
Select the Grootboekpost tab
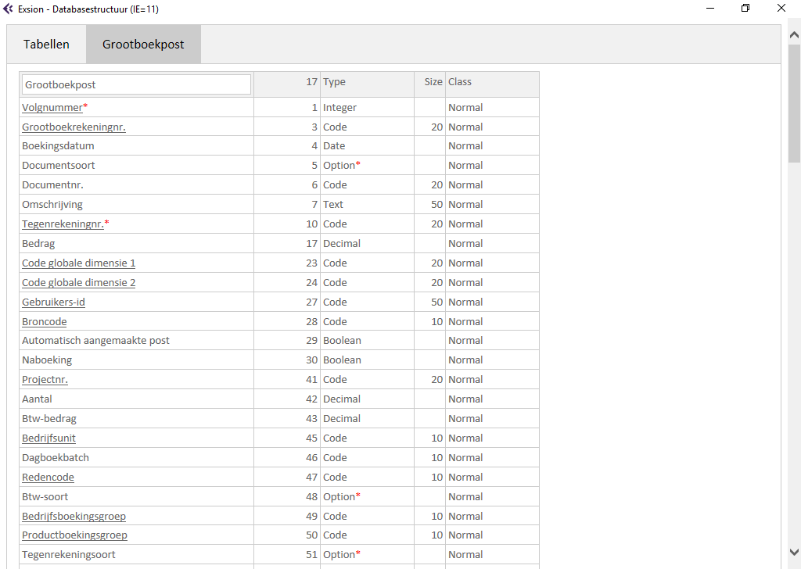pyautogui.click(x=144, y=45)
